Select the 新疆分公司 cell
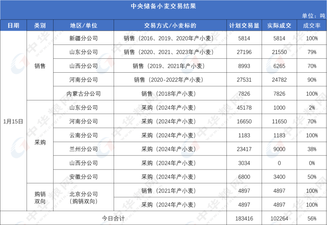The width and height of the screenshot is (327, 225). [83, 38]
